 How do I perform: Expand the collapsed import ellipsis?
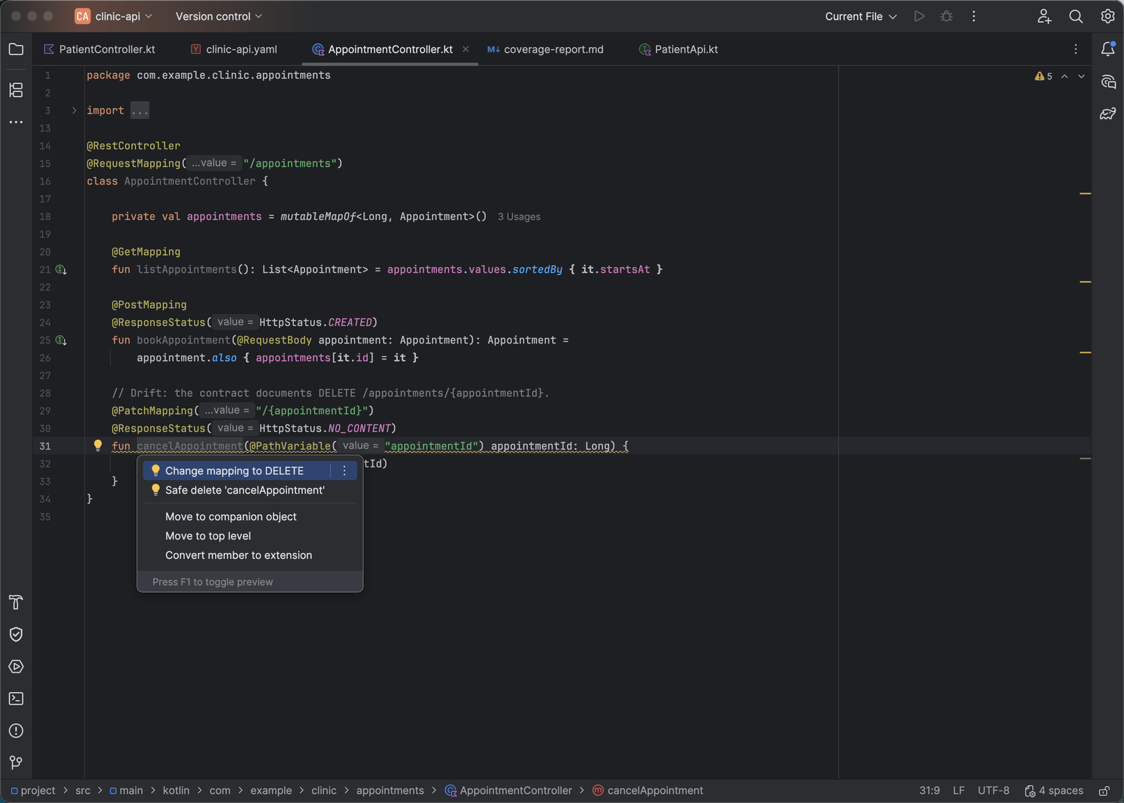click(140, 110)
